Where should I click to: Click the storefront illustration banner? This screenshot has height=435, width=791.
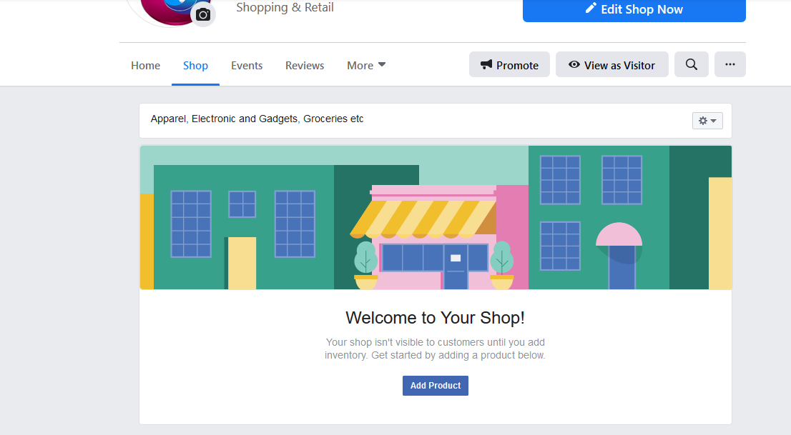coord(436,217)
